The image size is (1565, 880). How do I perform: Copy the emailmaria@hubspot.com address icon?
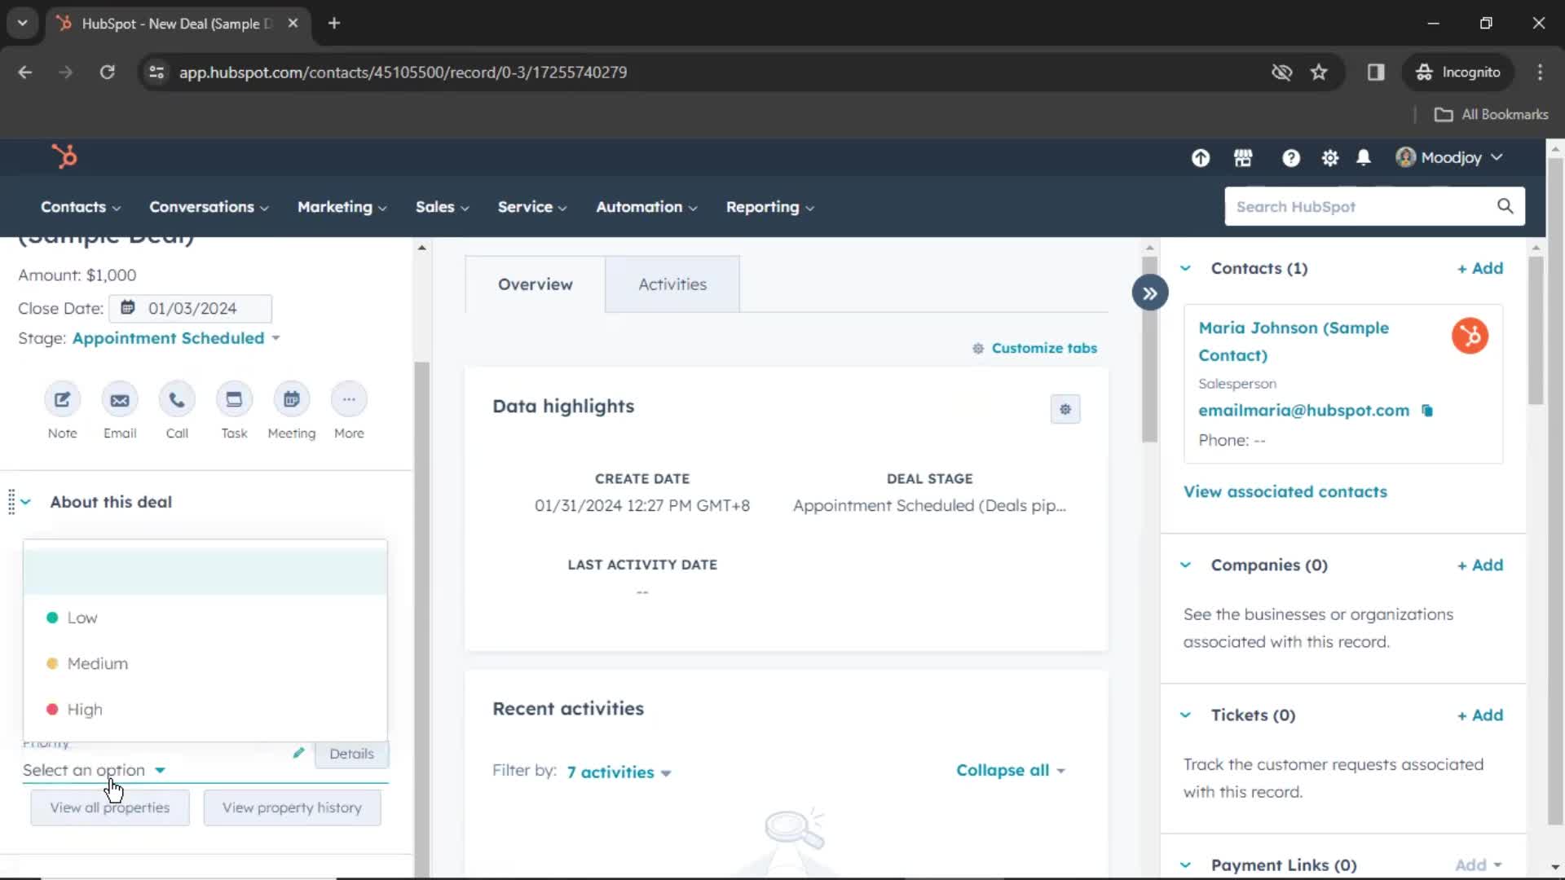click(x=1427, y=411)
